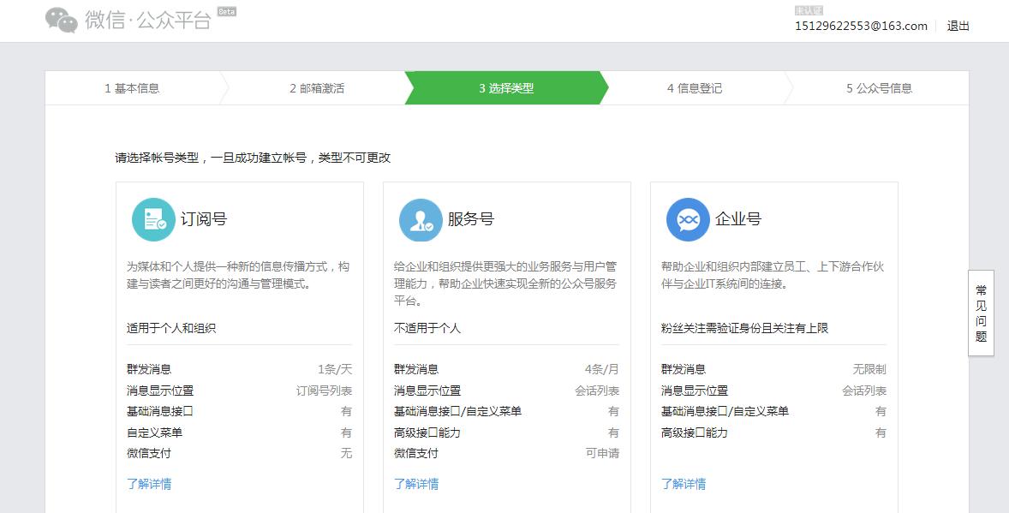
Task: Click the account email 15129622553@163.com
Action: [x=863, y=27]
